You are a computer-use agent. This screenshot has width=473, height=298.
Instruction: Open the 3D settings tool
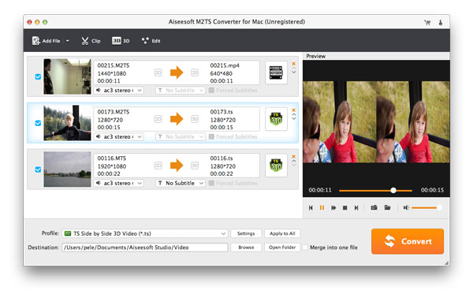(121, 41)
